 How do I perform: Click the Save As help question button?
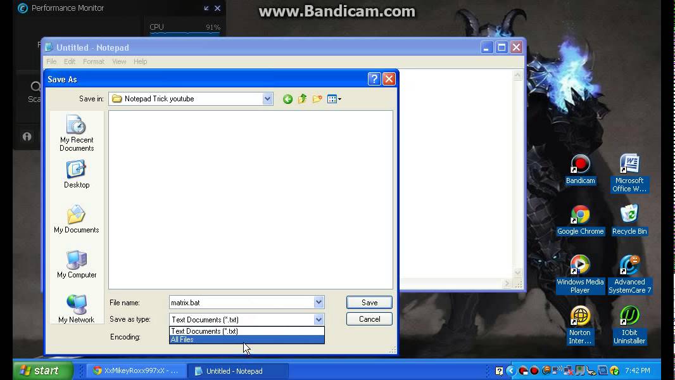coord(374,79)
